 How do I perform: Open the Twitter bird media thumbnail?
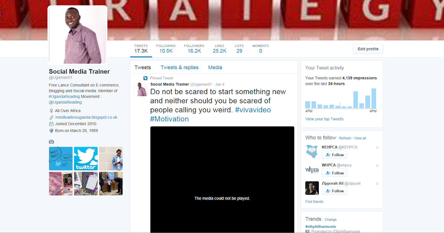pos(85,158)
